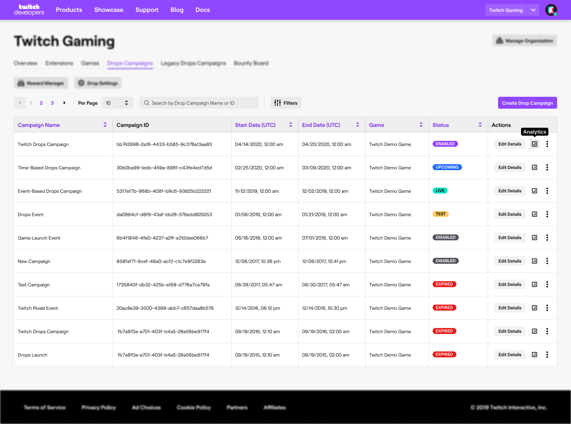Viewport: 571px width, 424px height.
Task: Click the UPCOMING status badge
Action: (x=447, y=167)
